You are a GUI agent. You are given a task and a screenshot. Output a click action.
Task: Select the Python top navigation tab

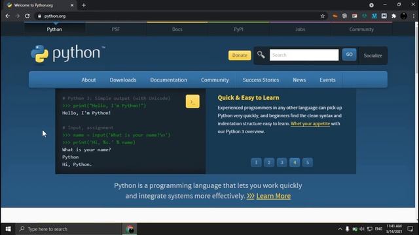tap(54, 29)
